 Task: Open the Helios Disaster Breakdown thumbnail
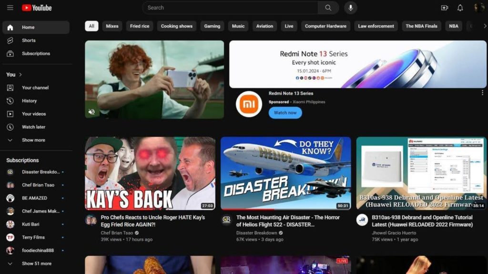pos(285,173)
